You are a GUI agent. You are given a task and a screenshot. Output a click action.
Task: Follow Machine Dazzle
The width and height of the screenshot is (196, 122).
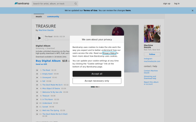152,54
